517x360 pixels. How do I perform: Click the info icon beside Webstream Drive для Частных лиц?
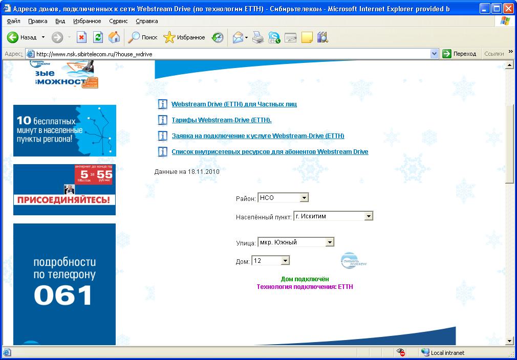(x=163, y=104)
